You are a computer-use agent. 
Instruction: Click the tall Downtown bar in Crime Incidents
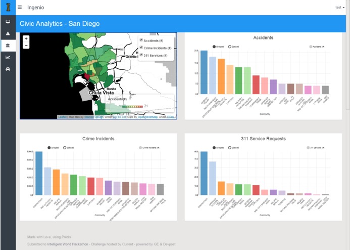[39, 173]
